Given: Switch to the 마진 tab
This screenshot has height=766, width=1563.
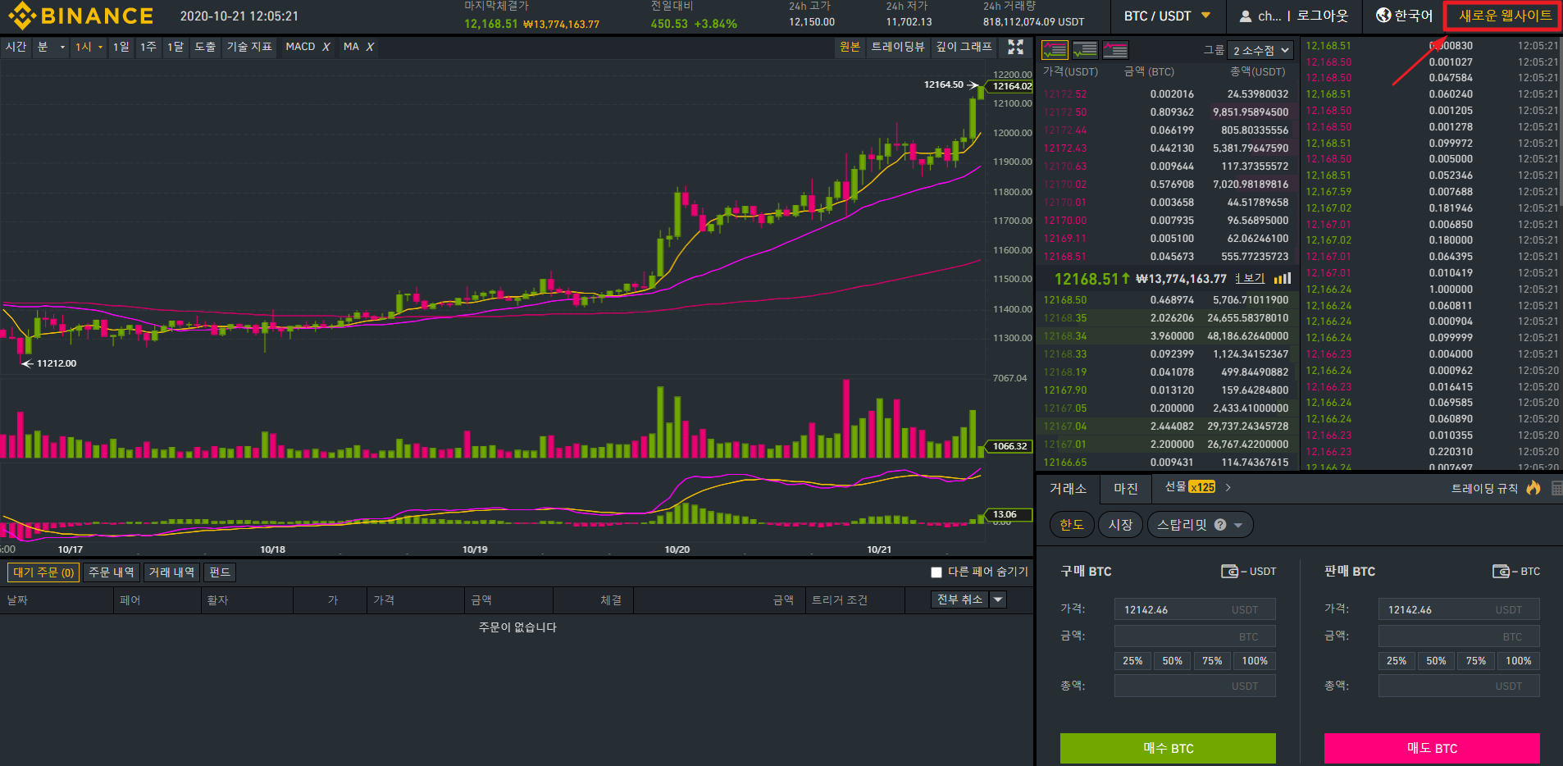Looking at the screenshot, I should 1125,489.
